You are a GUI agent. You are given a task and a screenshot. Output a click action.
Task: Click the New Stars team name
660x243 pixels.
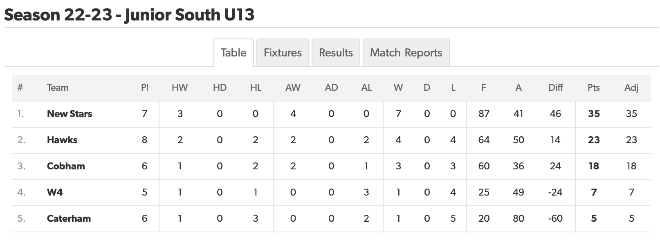[70, 114]
